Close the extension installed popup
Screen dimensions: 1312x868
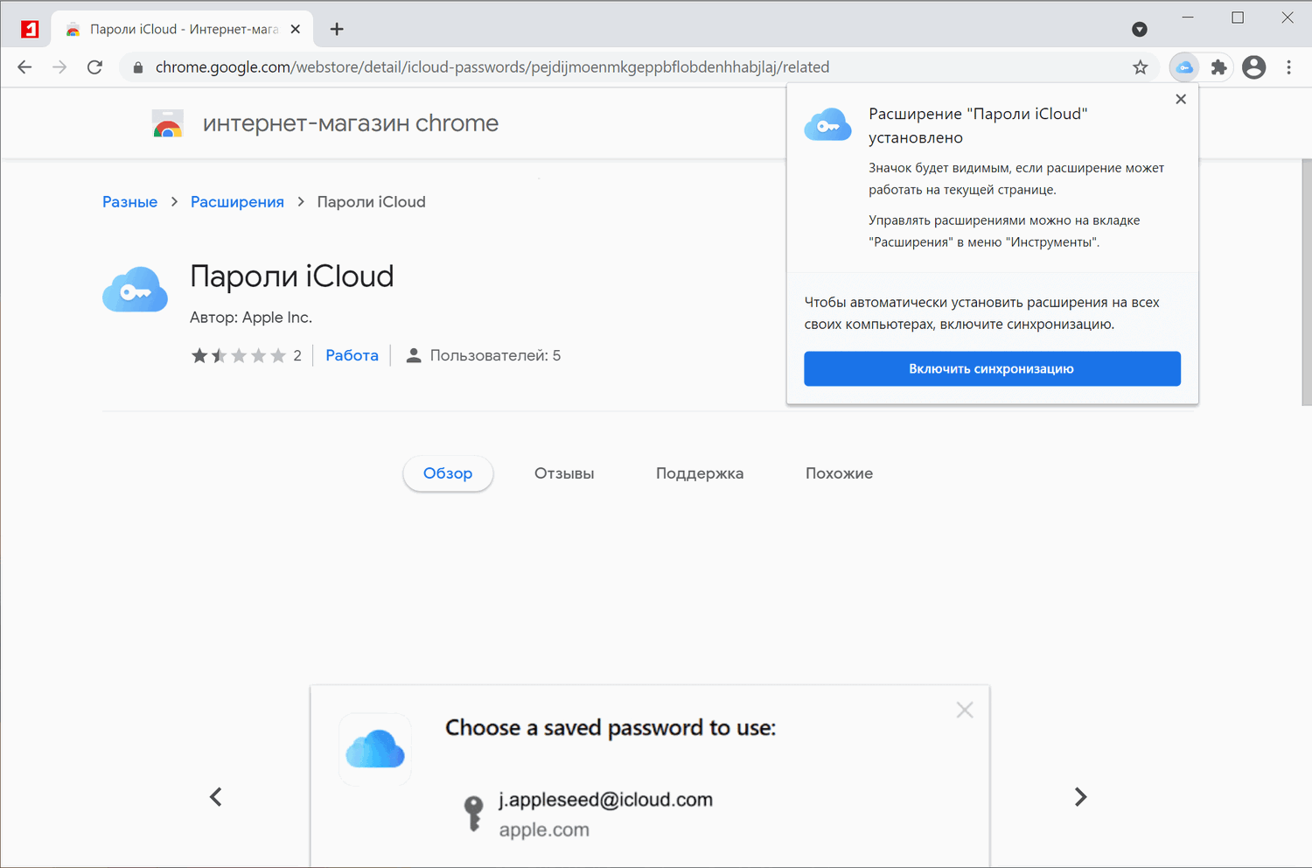tap(1181, 99)
